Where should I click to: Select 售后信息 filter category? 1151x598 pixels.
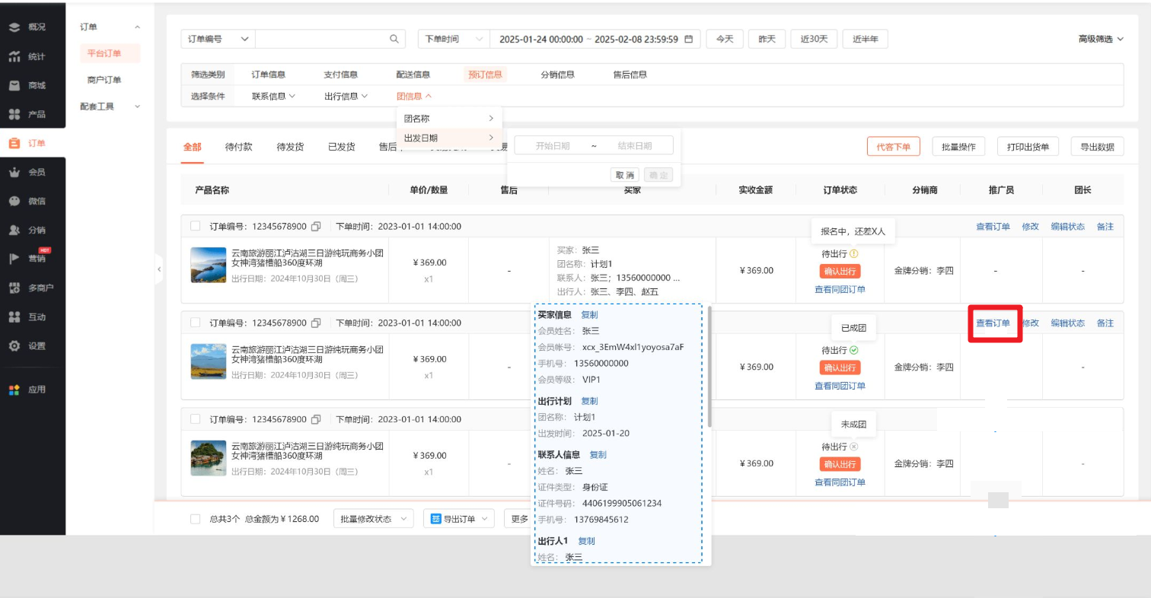click(630, 75)
